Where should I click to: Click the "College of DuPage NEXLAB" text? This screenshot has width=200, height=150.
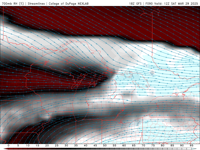click(68, 3)
